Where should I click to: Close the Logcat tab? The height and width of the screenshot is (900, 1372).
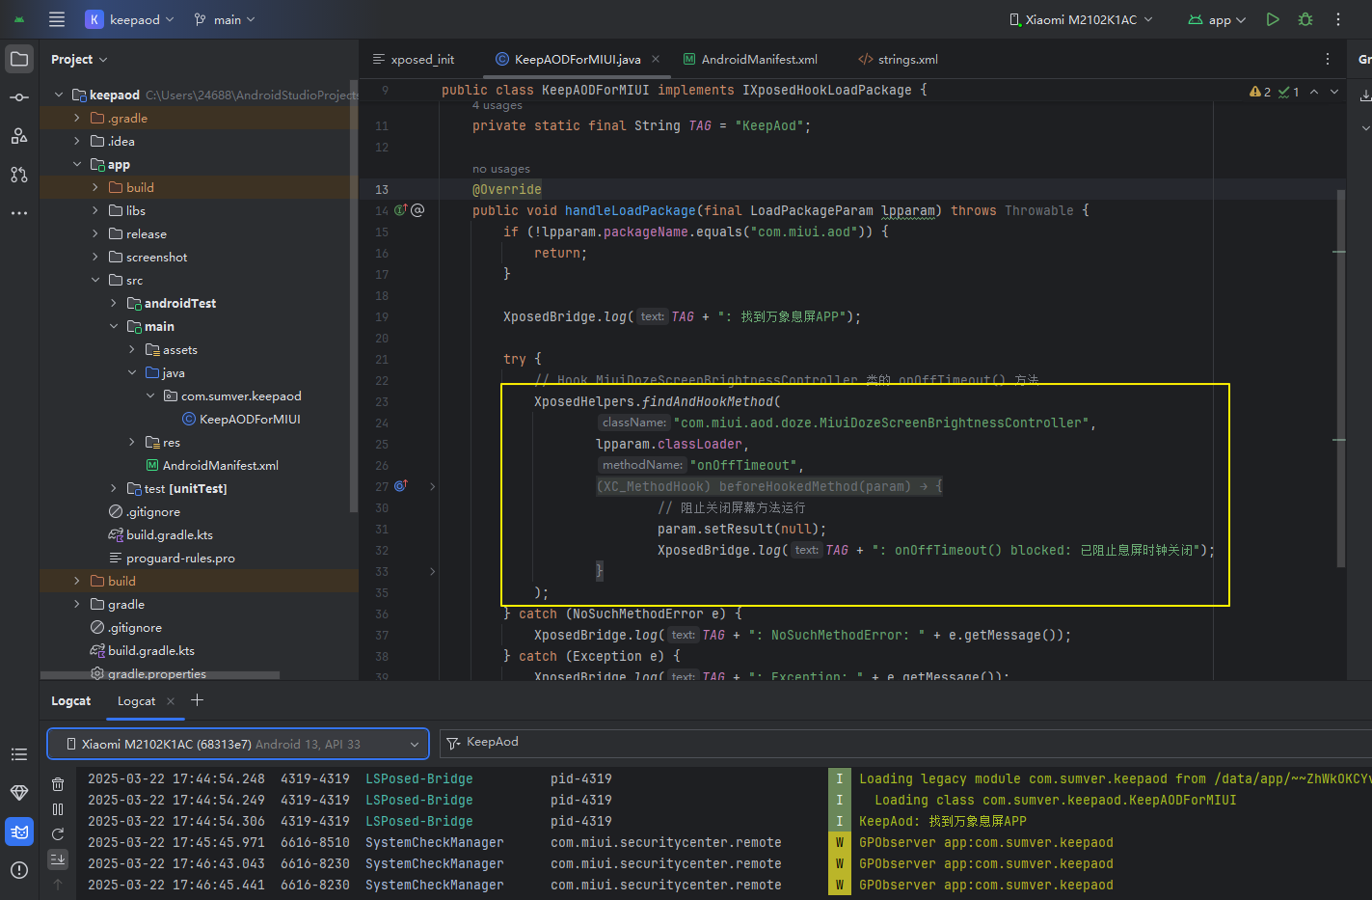pos(171,701)
